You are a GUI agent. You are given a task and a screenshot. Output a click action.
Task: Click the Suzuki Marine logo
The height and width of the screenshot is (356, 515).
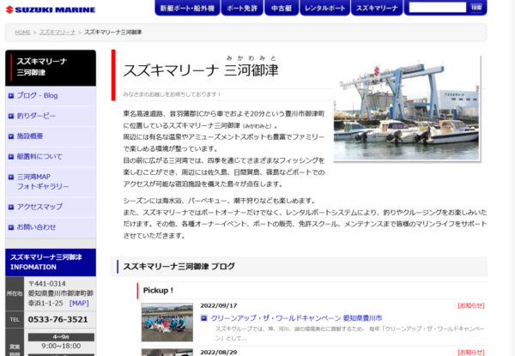coord(51,9)
